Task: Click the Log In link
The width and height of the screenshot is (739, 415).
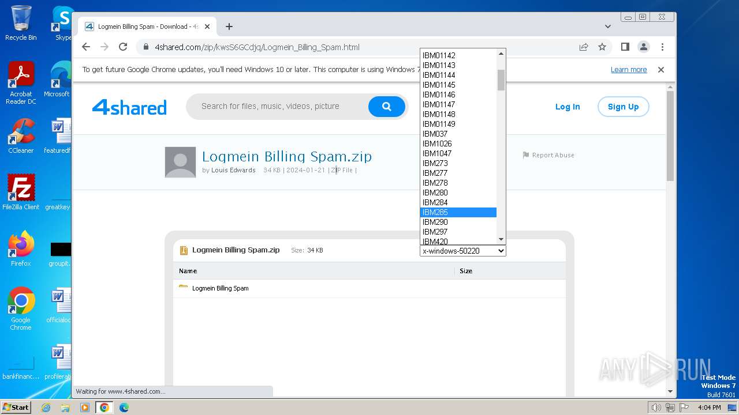Action: tap(568, 107)
